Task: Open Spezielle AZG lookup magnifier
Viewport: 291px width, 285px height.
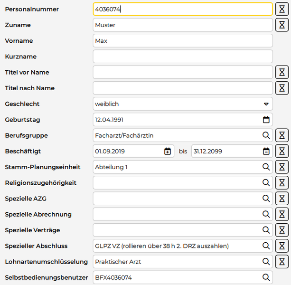Action: coord(266,199)
